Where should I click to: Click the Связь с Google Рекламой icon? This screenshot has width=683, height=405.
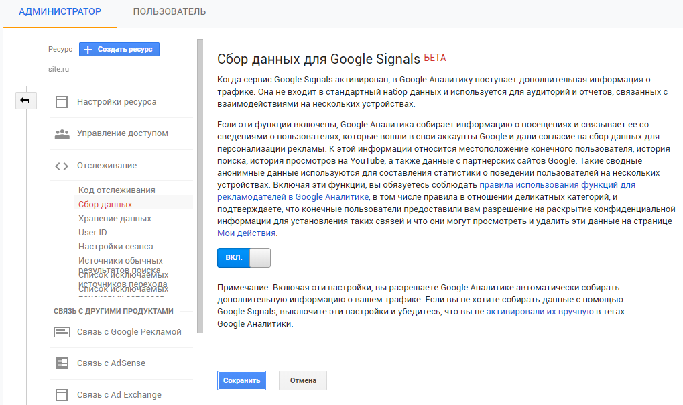tap(62, 332)
